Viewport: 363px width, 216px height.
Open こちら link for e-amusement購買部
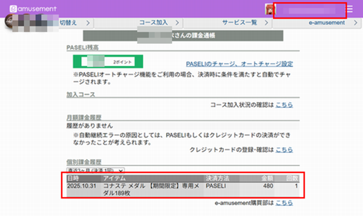coord(284,203)
